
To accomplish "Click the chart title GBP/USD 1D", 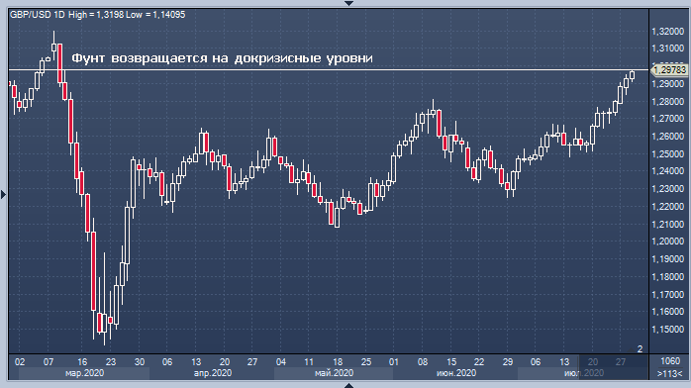I will click(x=37, y=15).
